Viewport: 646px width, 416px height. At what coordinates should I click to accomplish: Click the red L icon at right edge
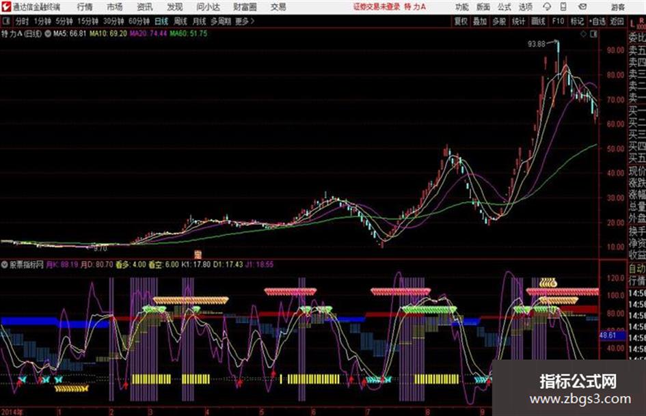(632, 23)
